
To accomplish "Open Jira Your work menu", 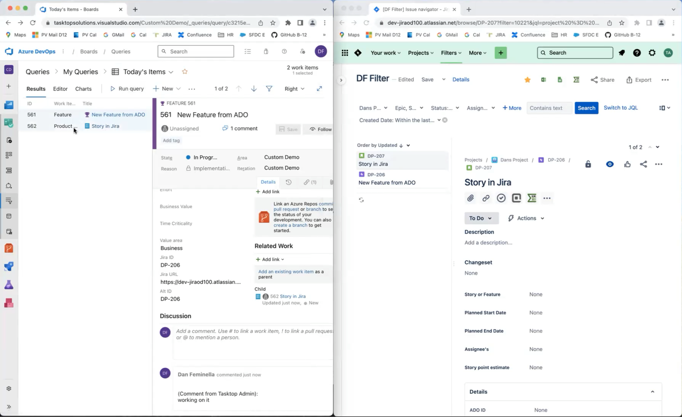I will tap(386, 53).
